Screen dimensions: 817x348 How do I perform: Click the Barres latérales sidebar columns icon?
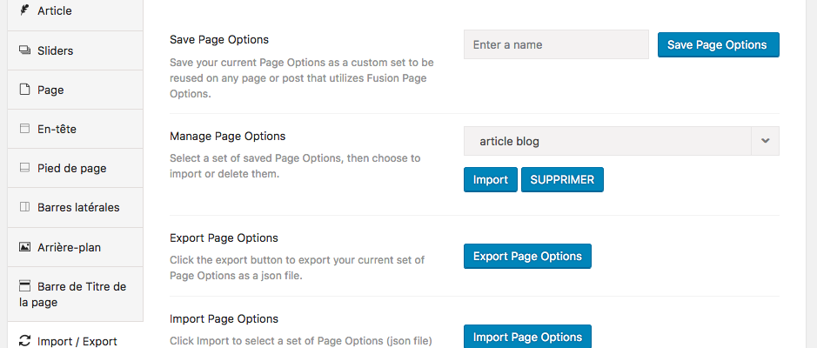point(24,207)
